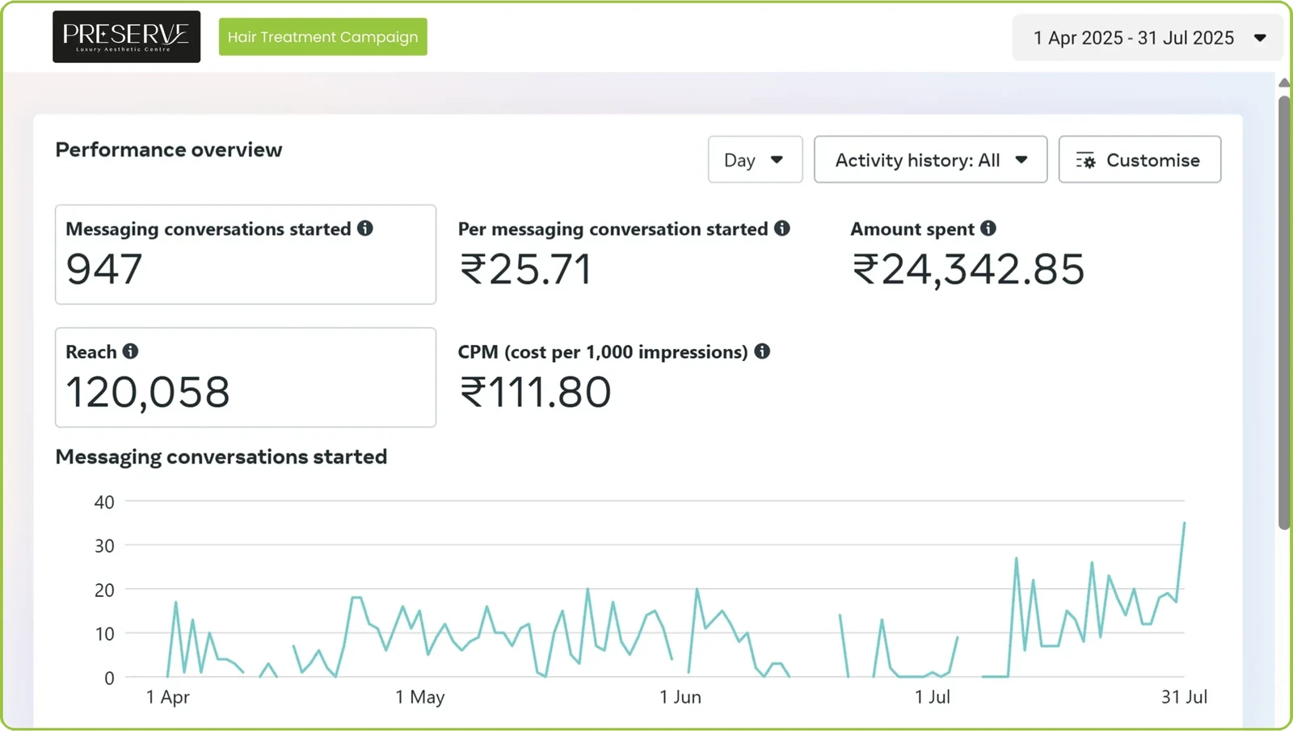Click the 40 y-axis label
The image size is (1293, 731).
click(x=104, y=502)
